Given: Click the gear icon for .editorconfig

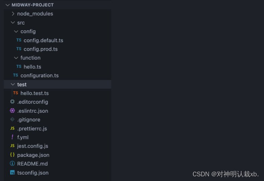Looking at the screenshot, I should coord(12,102).
